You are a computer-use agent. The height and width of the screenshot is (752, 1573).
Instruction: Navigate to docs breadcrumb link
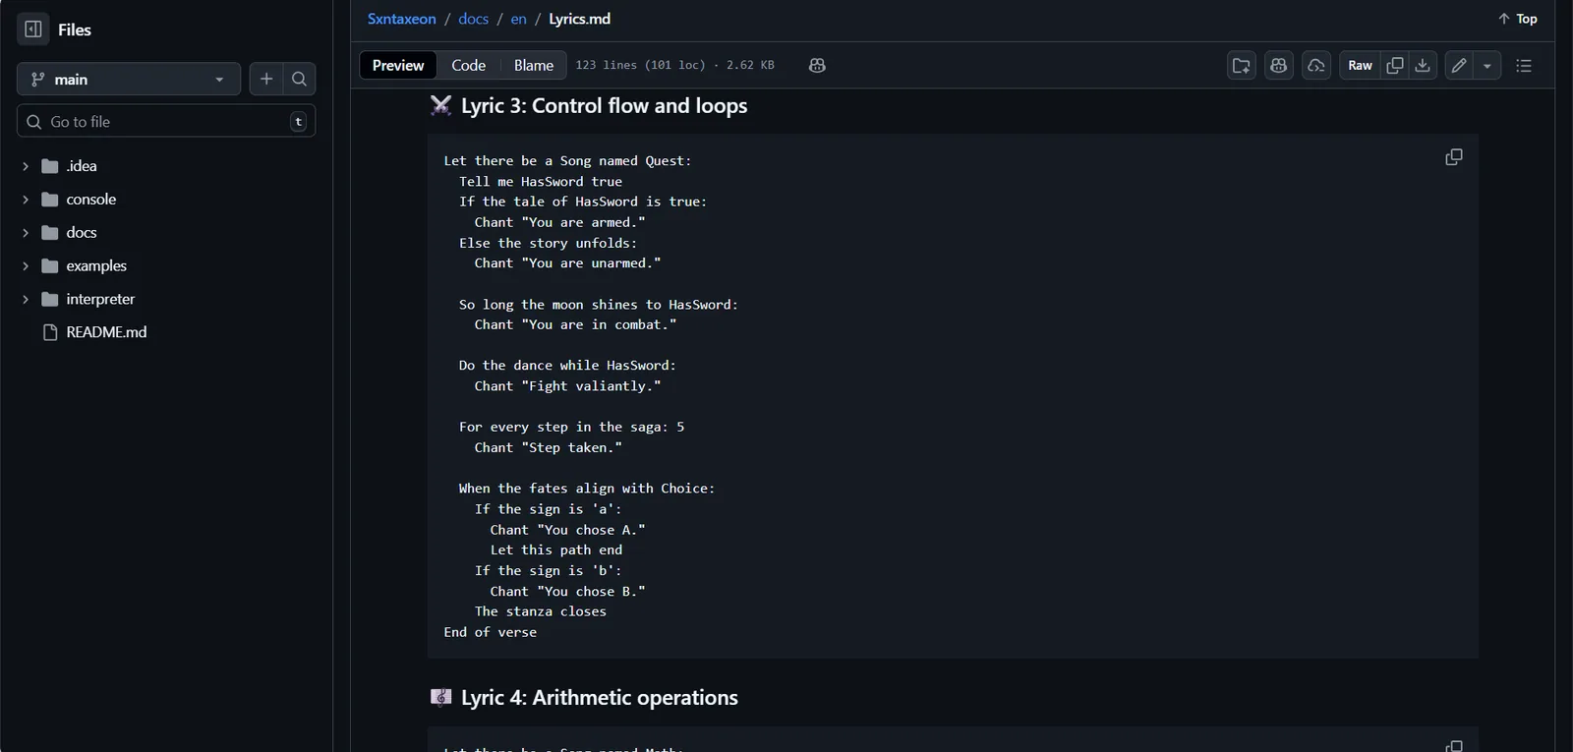(x=473, y=19)
